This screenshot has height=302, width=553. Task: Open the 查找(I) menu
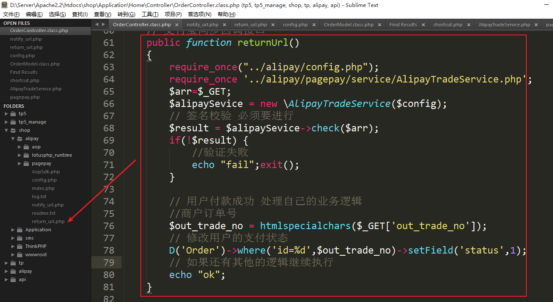[x=80, y=14]
